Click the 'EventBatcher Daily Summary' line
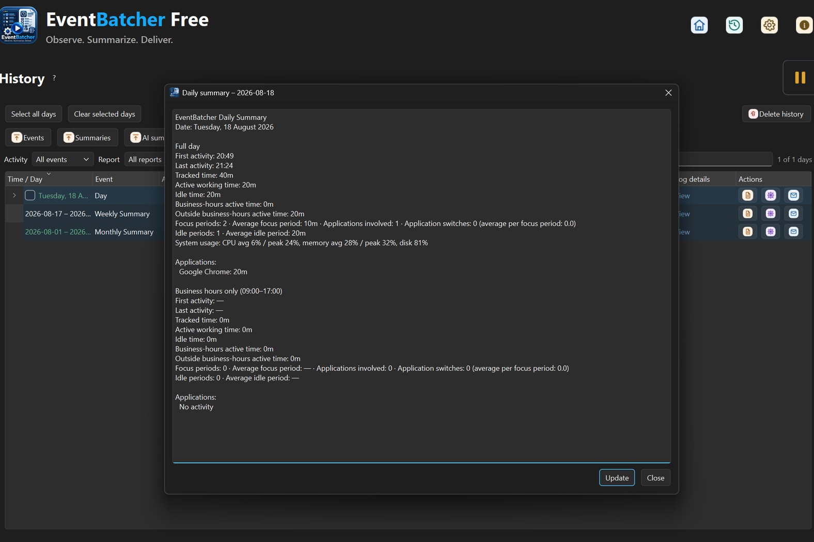Screen dimensions: 814x542 click(x=221, y=117)
